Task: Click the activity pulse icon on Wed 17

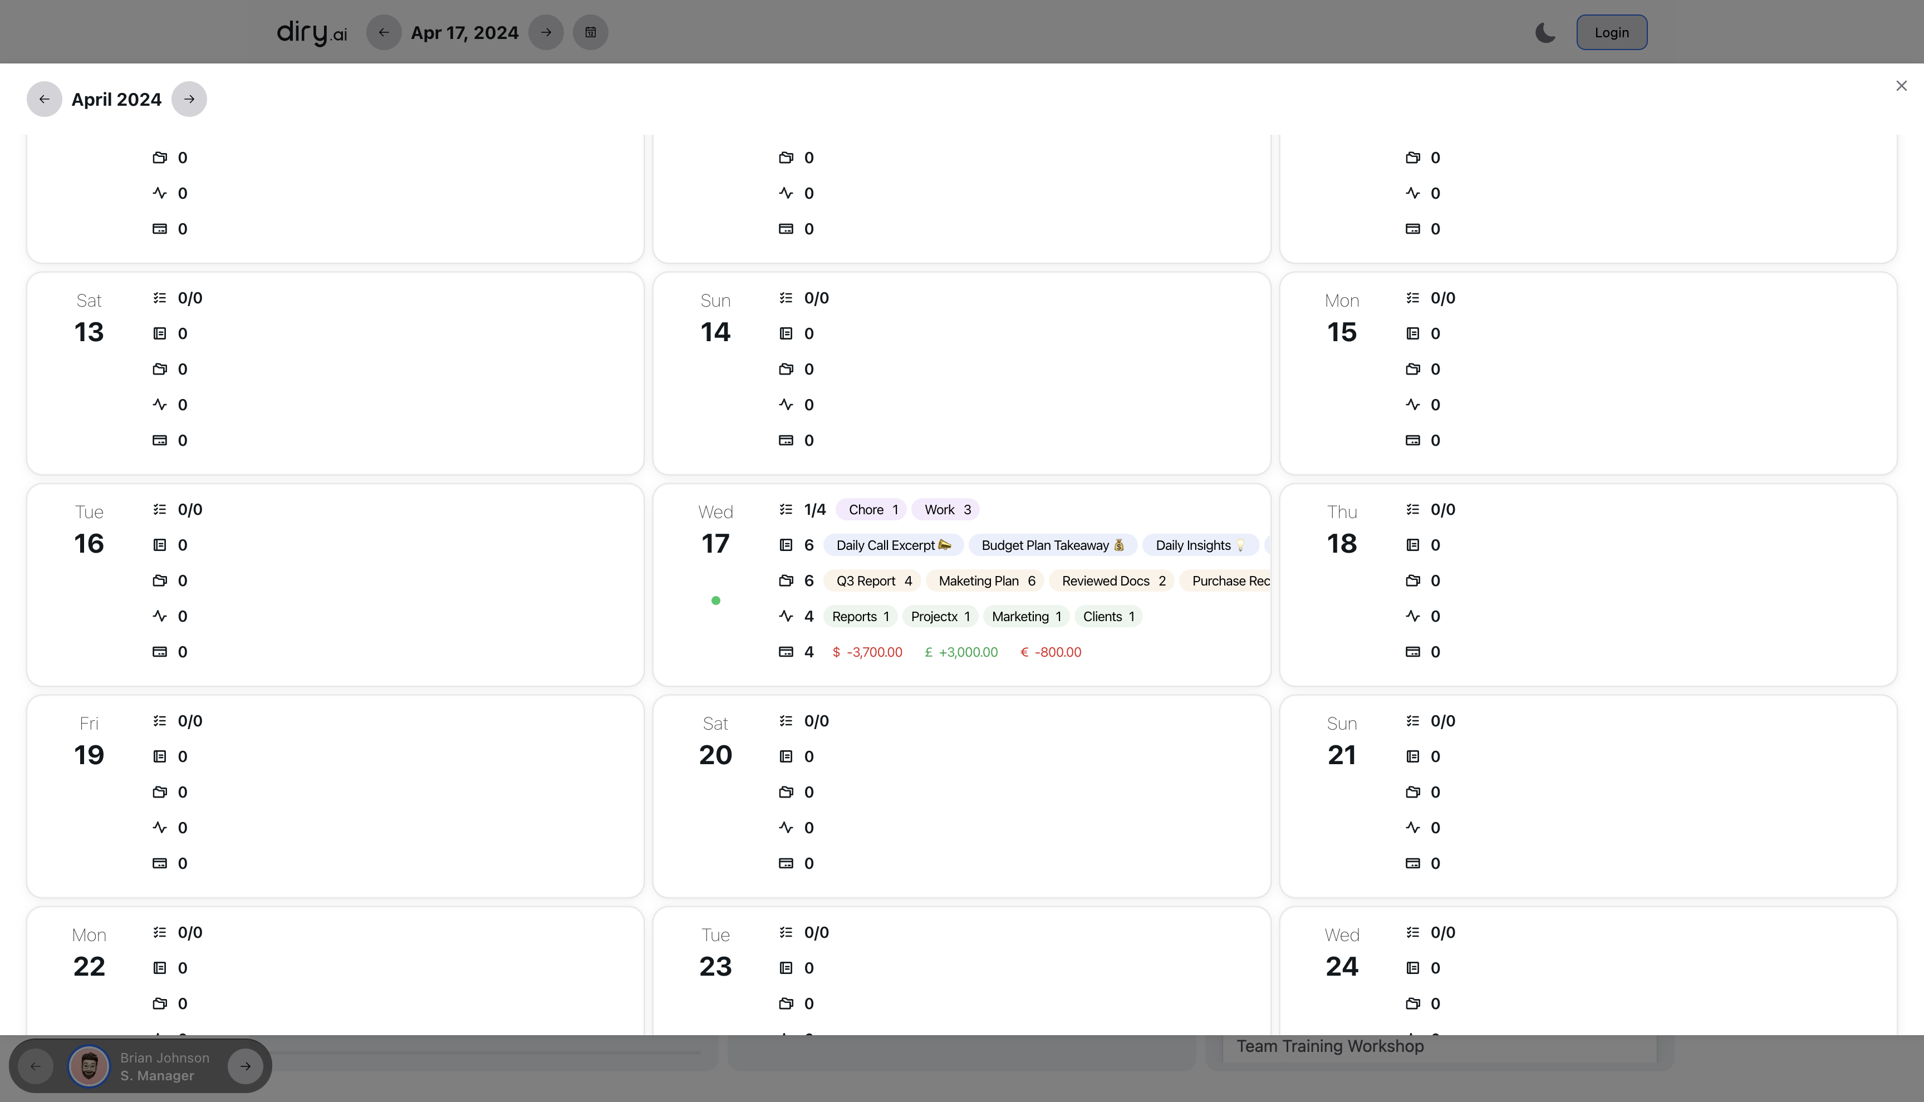Action: 786,616
